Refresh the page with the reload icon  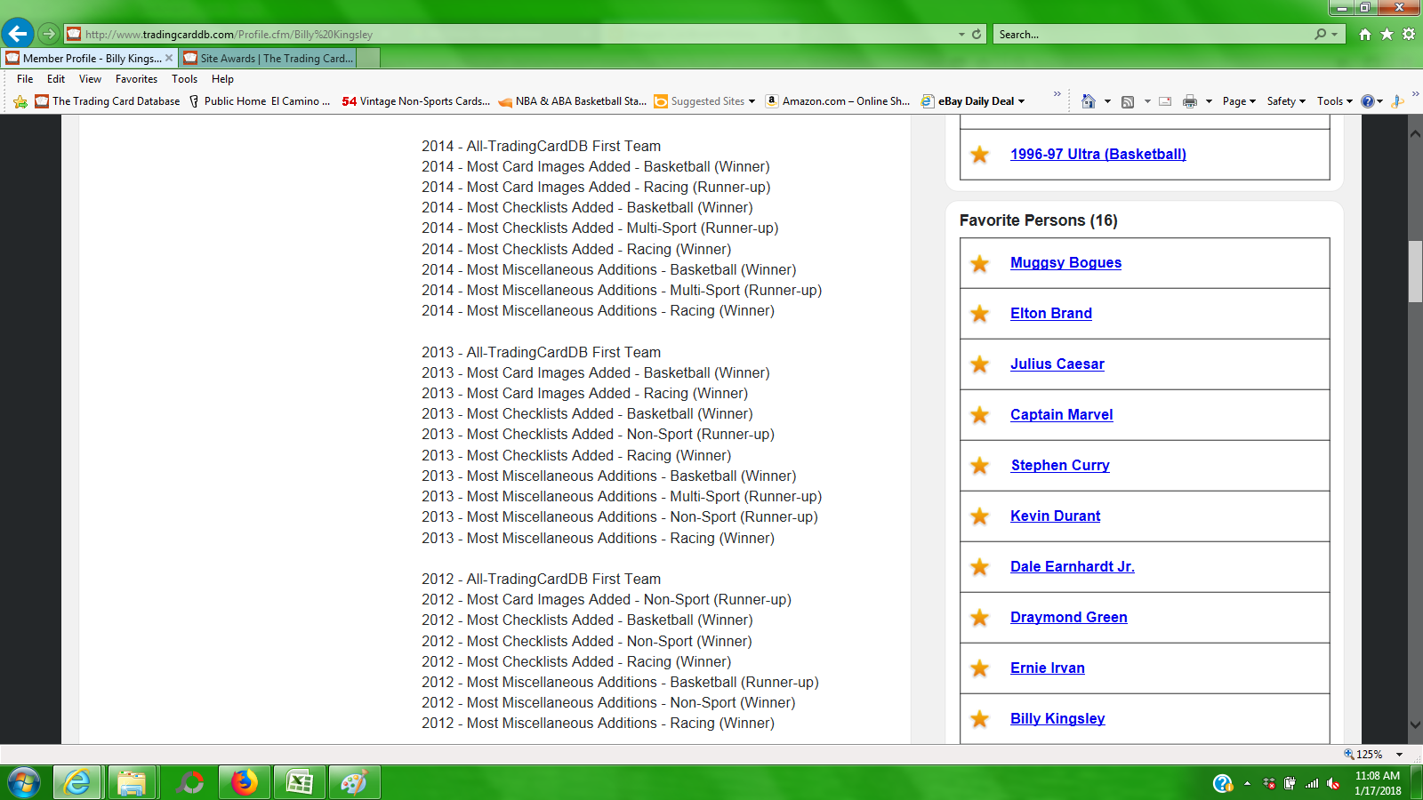coord(977,34)
